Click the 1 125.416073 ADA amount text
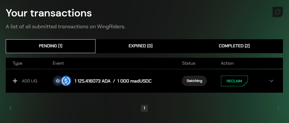This screenshot has width=289, height=123. [93, 81]
